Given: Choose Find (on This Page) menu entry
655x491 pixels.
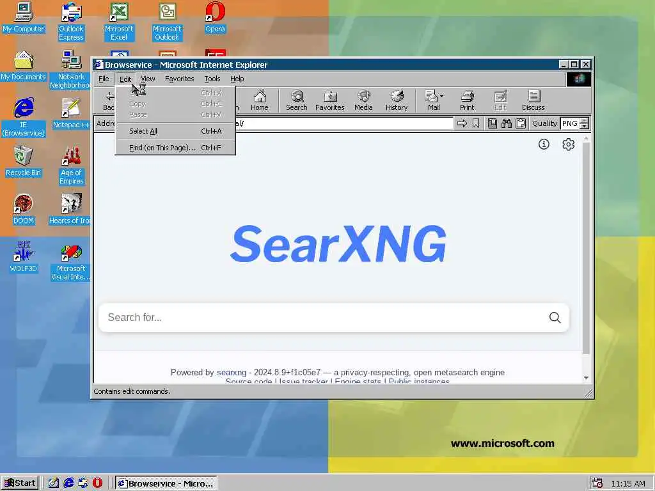Looking at the screenshot, I should click(175, 148).
